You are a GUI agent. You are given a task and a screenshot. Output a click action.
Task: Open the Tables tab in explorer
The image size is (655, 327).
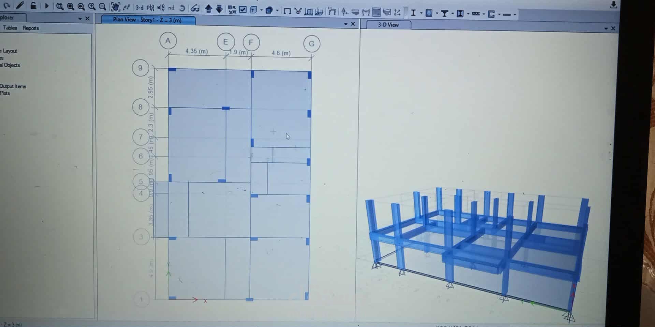click(10, 28)
